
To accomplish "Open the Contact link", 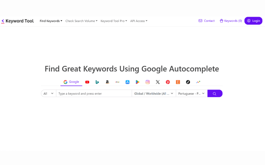I will tap(206, 21).
